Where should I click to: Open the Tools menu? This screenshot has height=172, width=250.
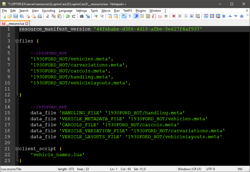pyautogui.click(x=94, y=11)
